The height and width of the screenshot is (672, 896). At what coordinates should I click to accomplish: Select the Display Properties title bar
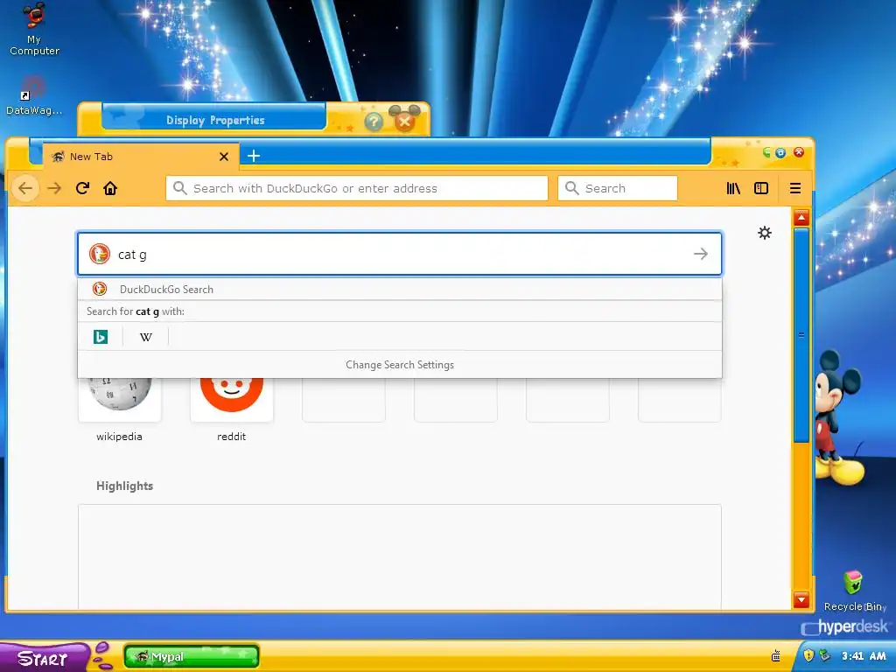coord(214,120)
